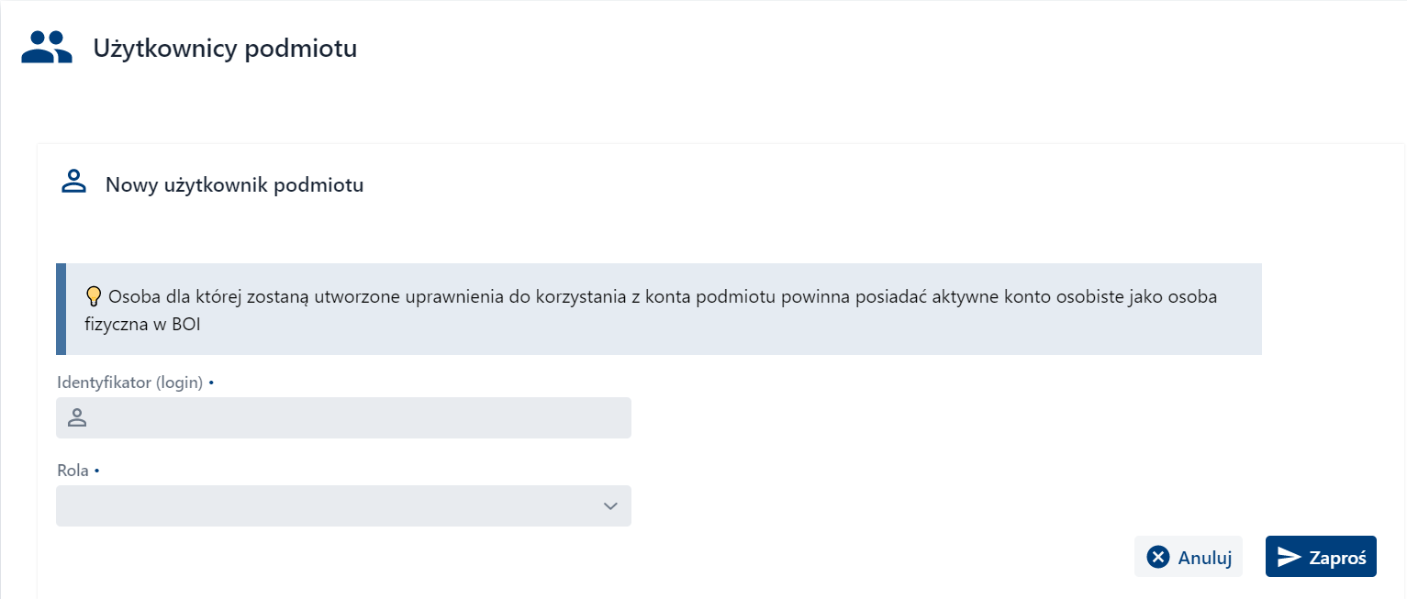1407x599 pixels.
Task: Click the Rola field label
Action: (x=71, y=470)
